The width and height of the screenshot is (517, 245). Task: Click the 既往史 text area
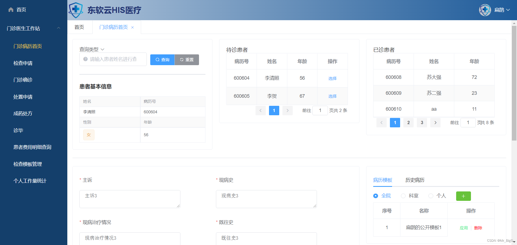[x=266, y=239]
